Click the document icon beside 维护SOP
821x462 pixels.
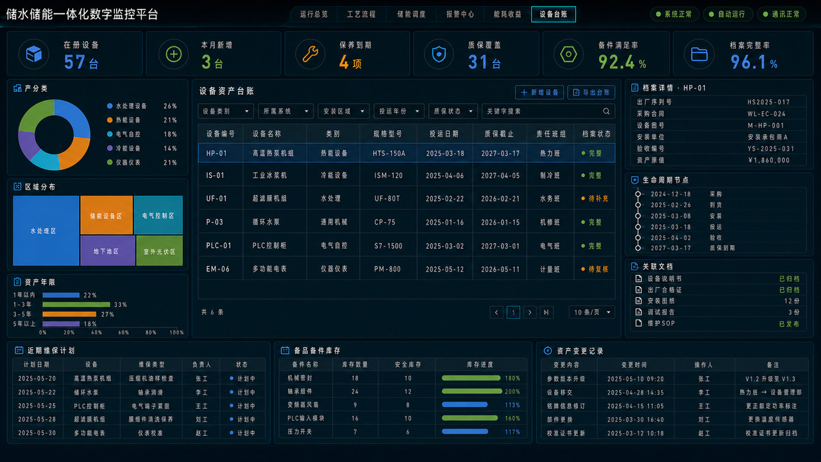(638, 323)
